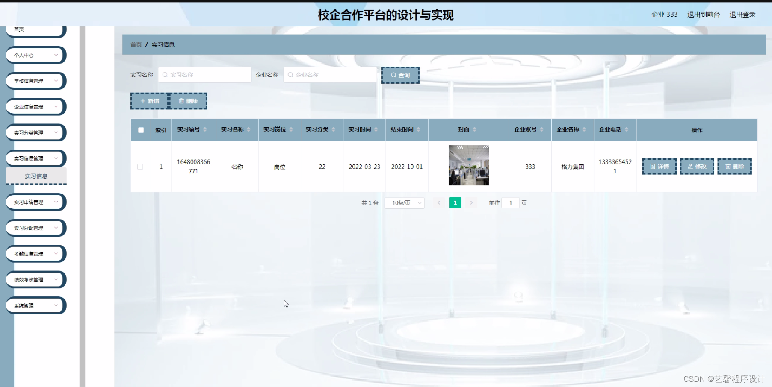Screen dimensions: 772x387
Task: Click the 封面 cover image thumbnail
Action: coord(469,166)
